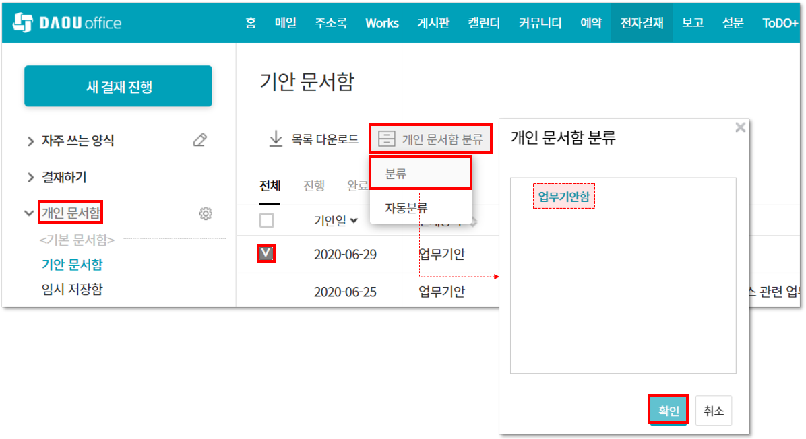Click the edit pencil icon beside 자주 쓰는 양식
This screenshot has width=806, height=439.
(199, 140)
